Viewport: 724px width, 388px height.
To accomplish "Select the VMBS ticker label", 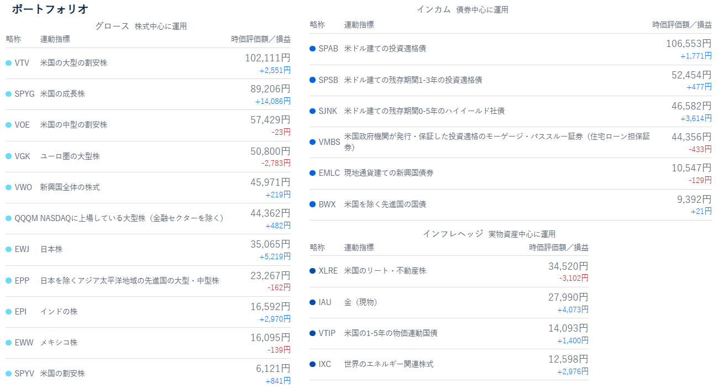I will tap(329, 142).
